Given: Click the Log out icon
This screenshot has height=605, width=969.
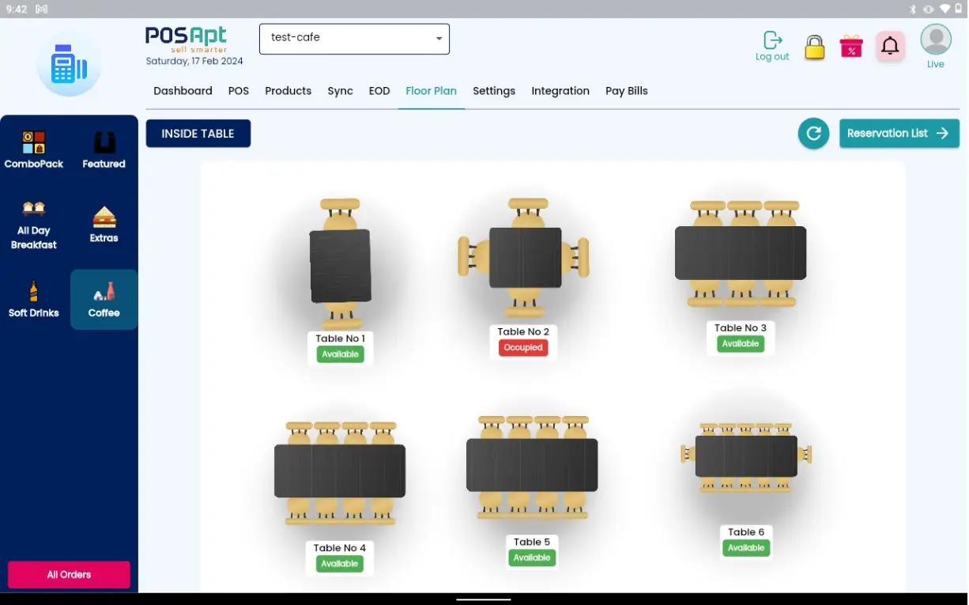Looking at the screenshot, I should [772, 46].
